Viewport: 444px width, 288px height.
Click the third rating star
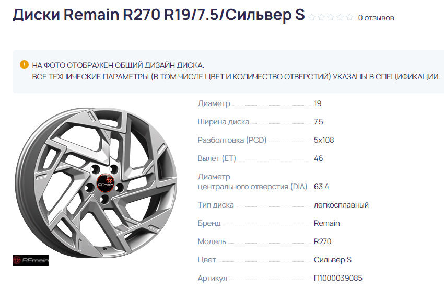[331, 18]
